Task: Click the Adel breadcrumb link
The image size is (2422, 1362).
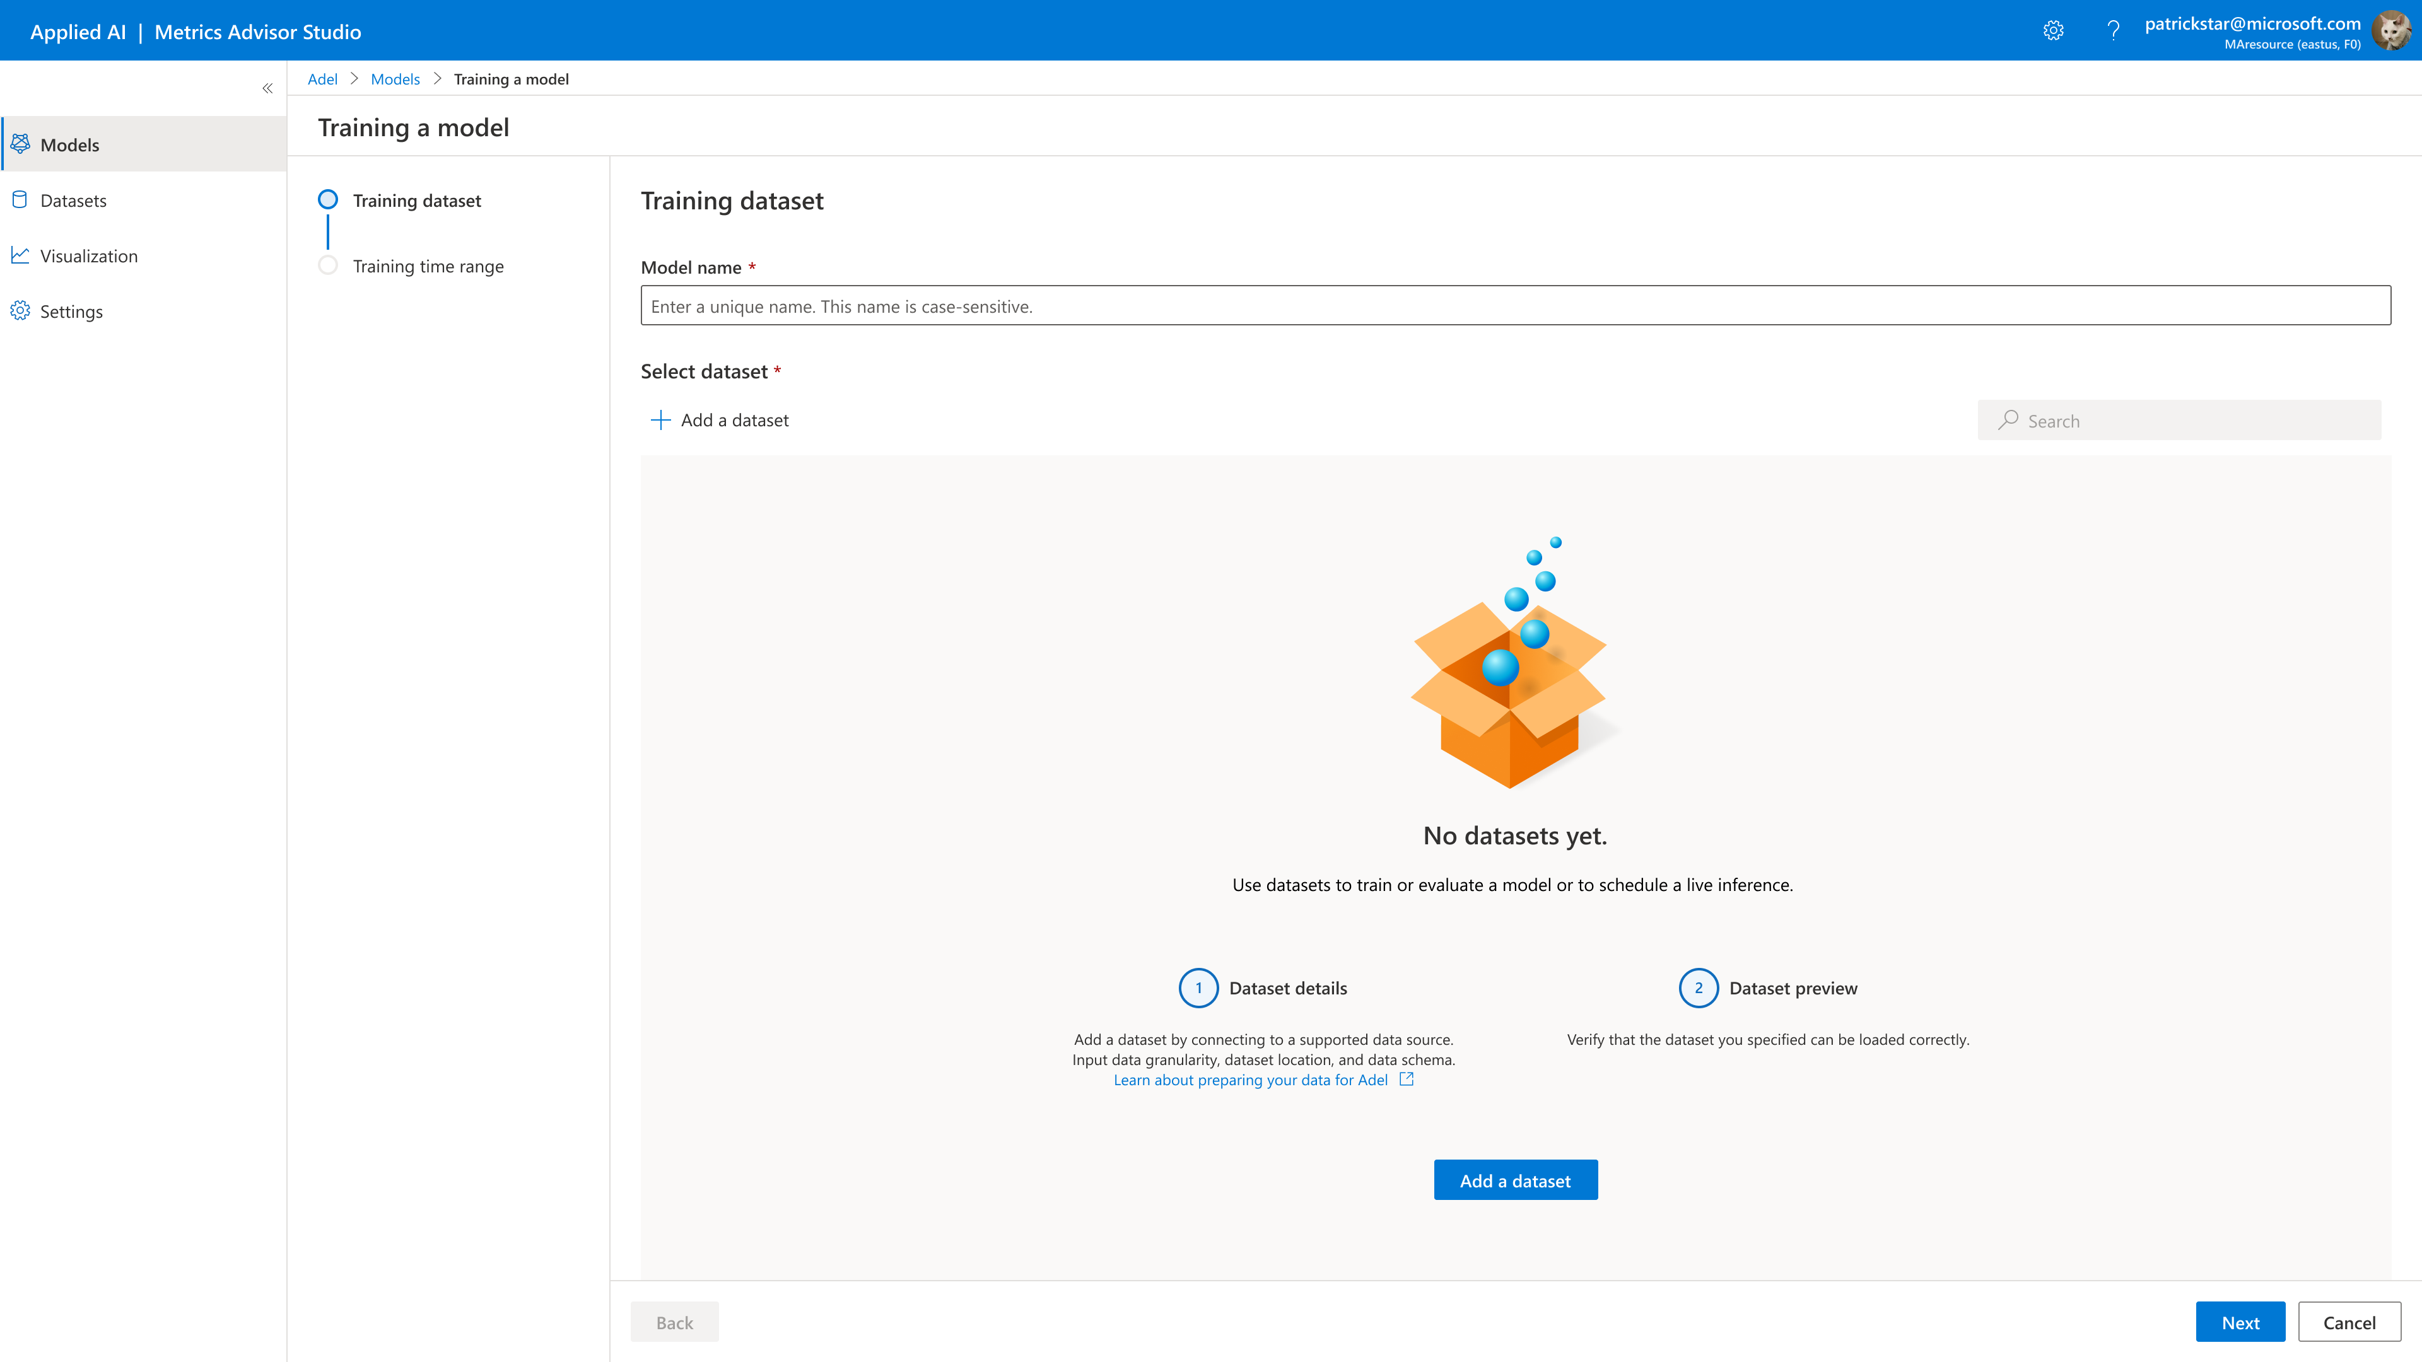Action: pyautogui.click(x=322, y=79)
